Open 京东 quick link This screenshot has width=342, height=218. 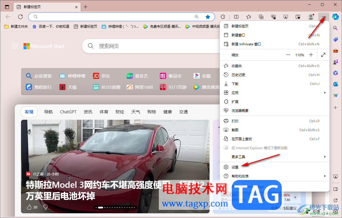pyautogui.click(x=102, y=76)
